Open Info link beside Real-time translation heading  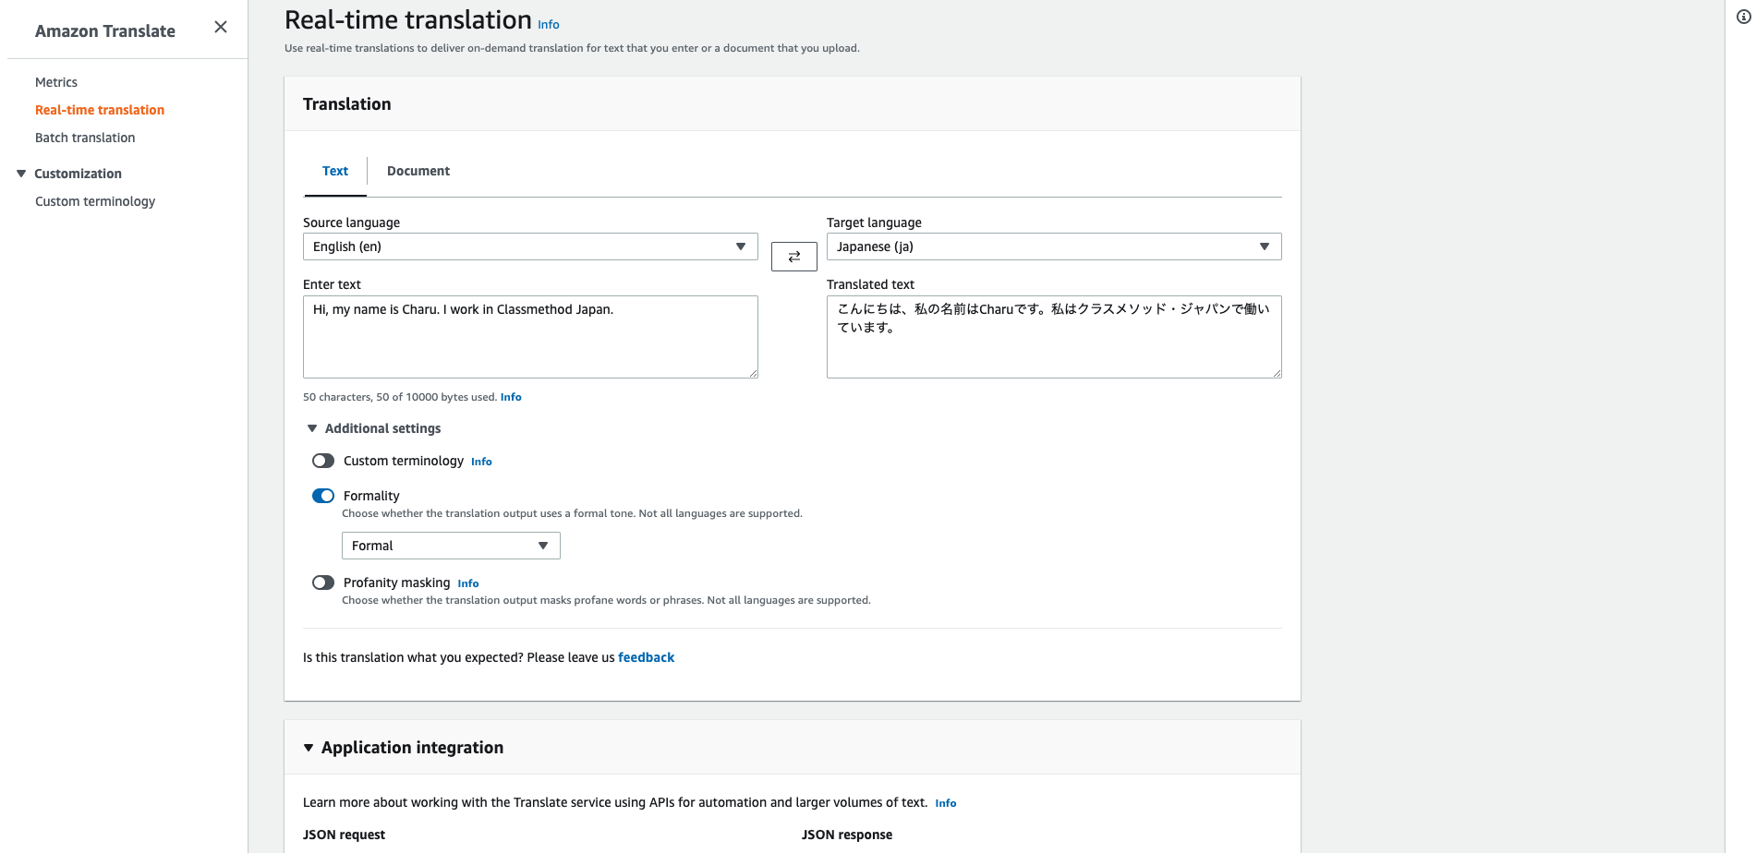coord(548,24)
